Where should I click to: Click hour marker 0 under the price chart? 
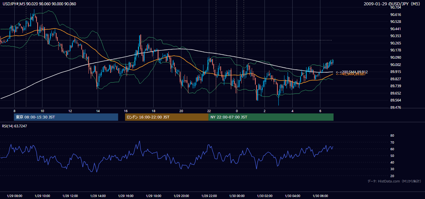coord(237,111)
